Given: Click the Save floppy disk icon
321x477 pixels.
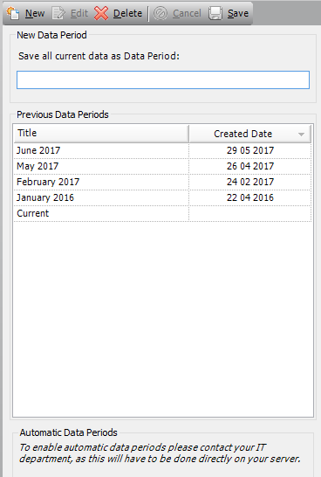Looking at the screenshot, I should [x=215, y=13].
